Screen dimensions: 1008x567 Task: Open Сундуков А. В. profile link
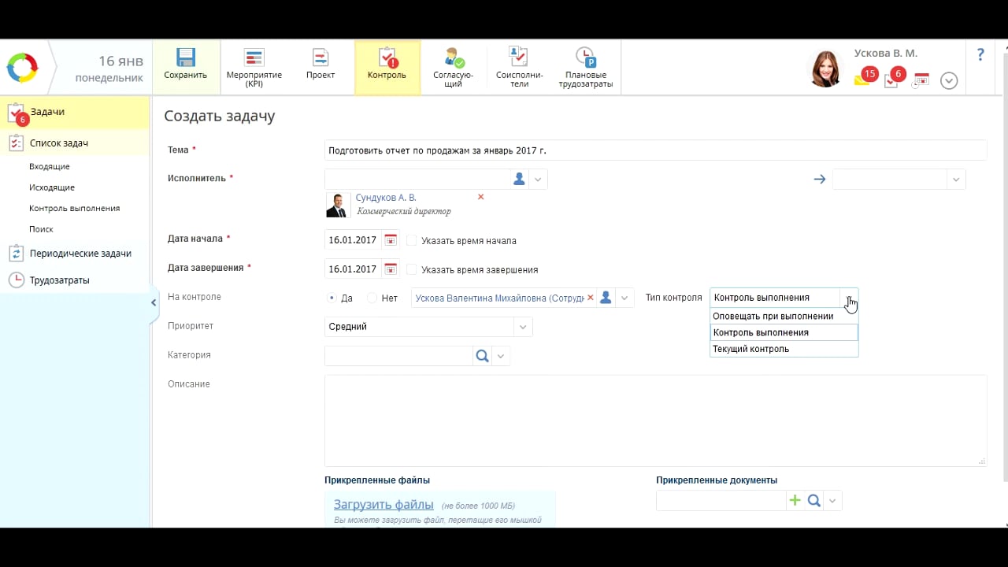tap(386, 198)
